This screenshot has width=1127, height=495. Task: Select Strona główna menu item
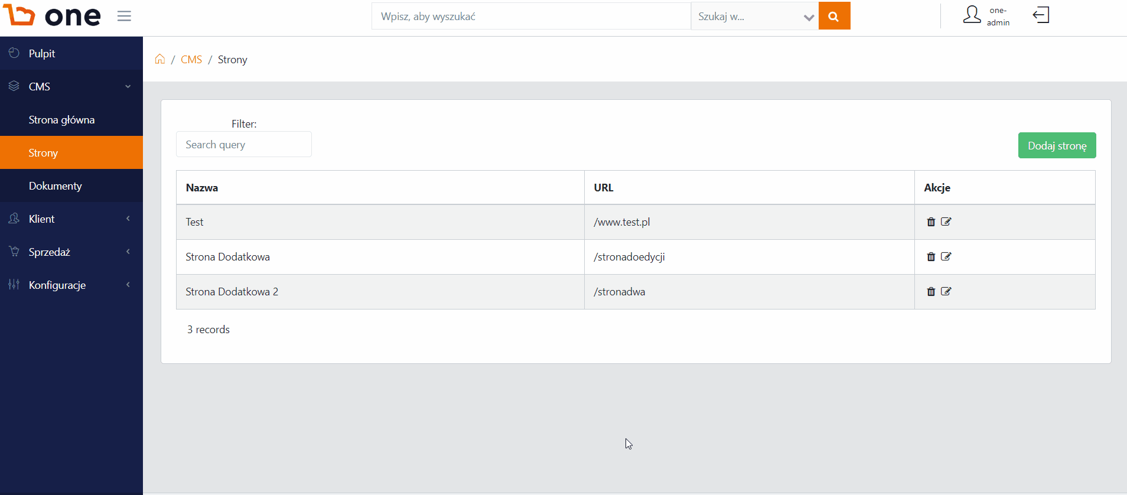tap(71, 119)
